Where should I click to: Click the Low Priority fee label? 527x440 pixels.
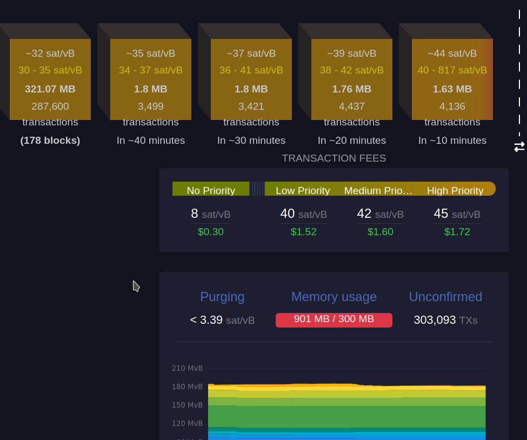[x=303, y=190]
